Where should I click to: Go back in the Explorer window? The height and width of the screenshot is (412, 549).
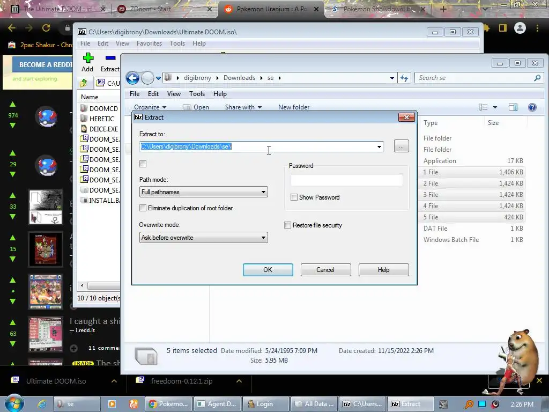[132, 78]
